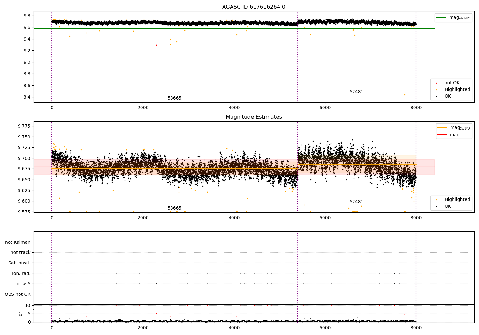Screen dimensions: 479x335
Task: Click the 'Ion. rad.' axis label
Action: (21, 274)
